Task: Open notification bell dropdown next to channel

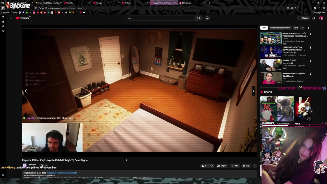Action: (44, 166)
